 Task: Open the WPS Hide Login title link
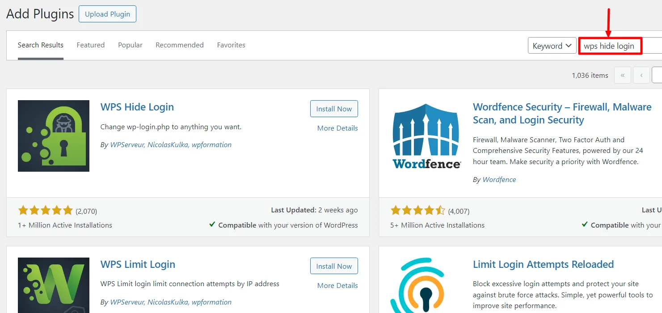coord(137,107)
